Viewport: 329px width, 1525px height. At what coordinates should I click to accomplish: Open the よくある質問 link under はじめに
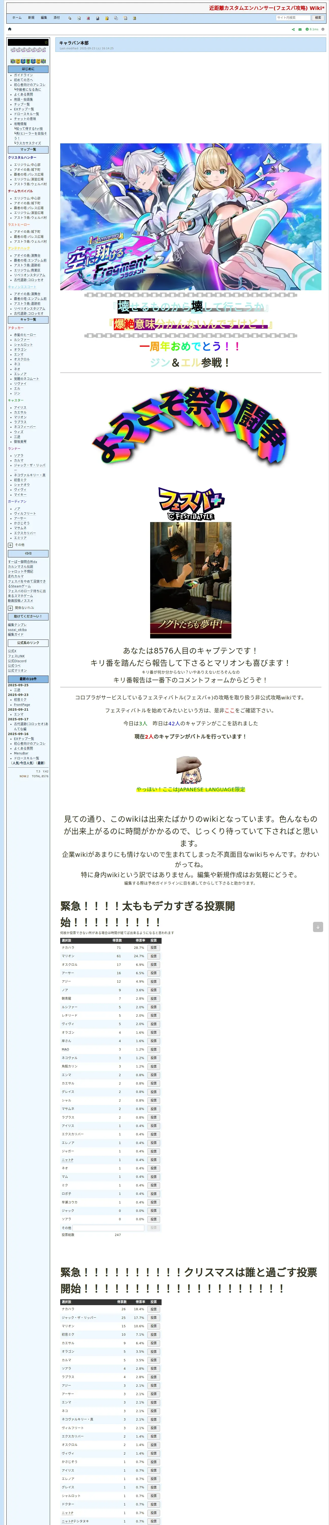pyautogui.click(x=24, y=95)
